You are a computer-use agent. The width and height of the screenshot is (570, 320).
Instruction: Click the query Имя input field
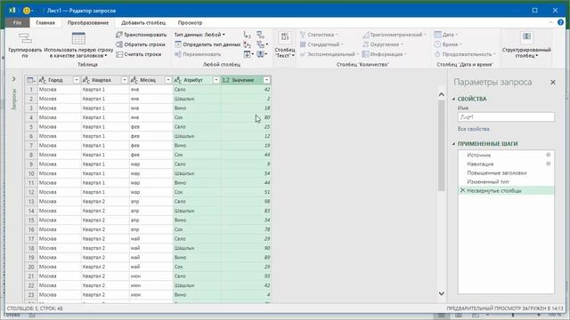tap(506, 117)
